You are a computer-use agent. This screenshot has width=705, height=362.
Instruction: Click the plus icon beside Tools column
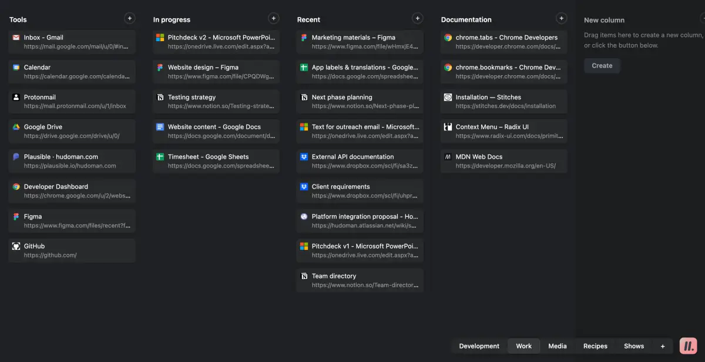pyautogui.click(x=130, y=19)
